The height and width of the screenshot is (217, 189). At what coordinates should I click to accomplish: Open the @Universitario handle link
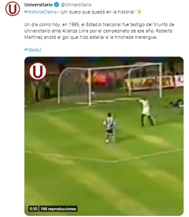click(76, 5)
